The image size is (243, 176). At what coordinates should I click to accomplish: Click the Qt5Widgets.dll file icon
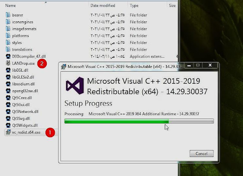[8, 125]
